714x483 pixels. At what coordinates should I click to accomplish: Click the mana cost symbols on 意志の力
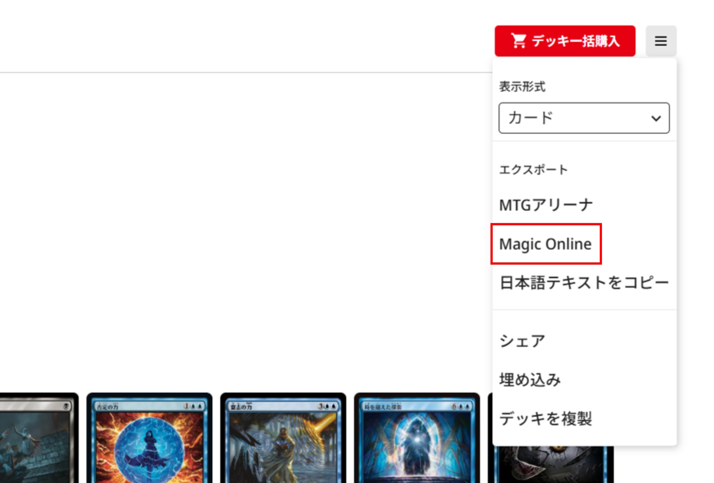[x=327, y=406]
